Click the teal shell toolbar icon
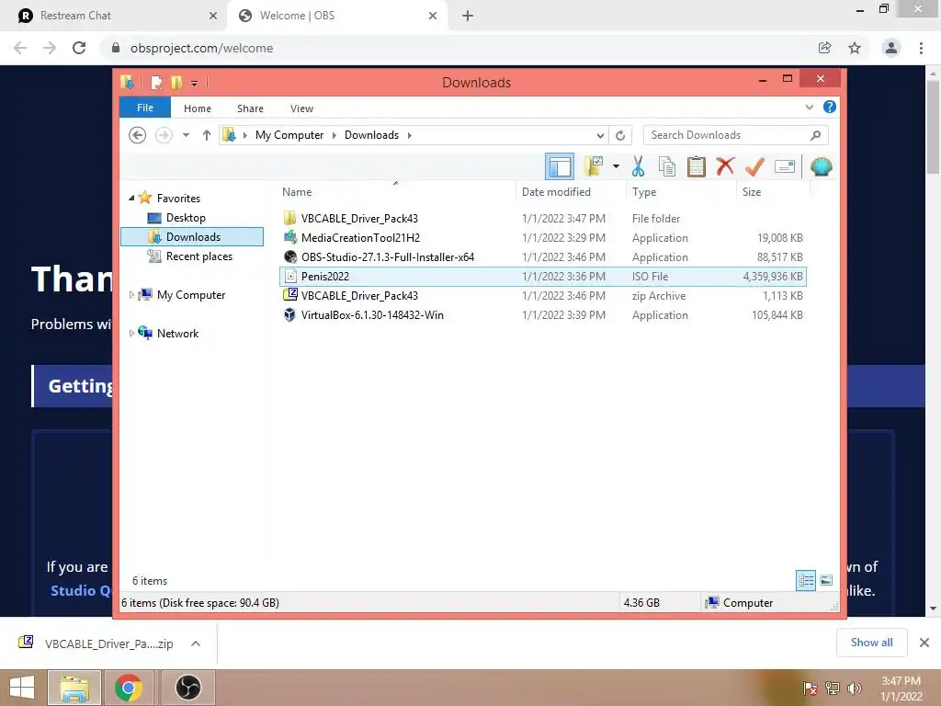941x706 pixels. tap(821, 166)
